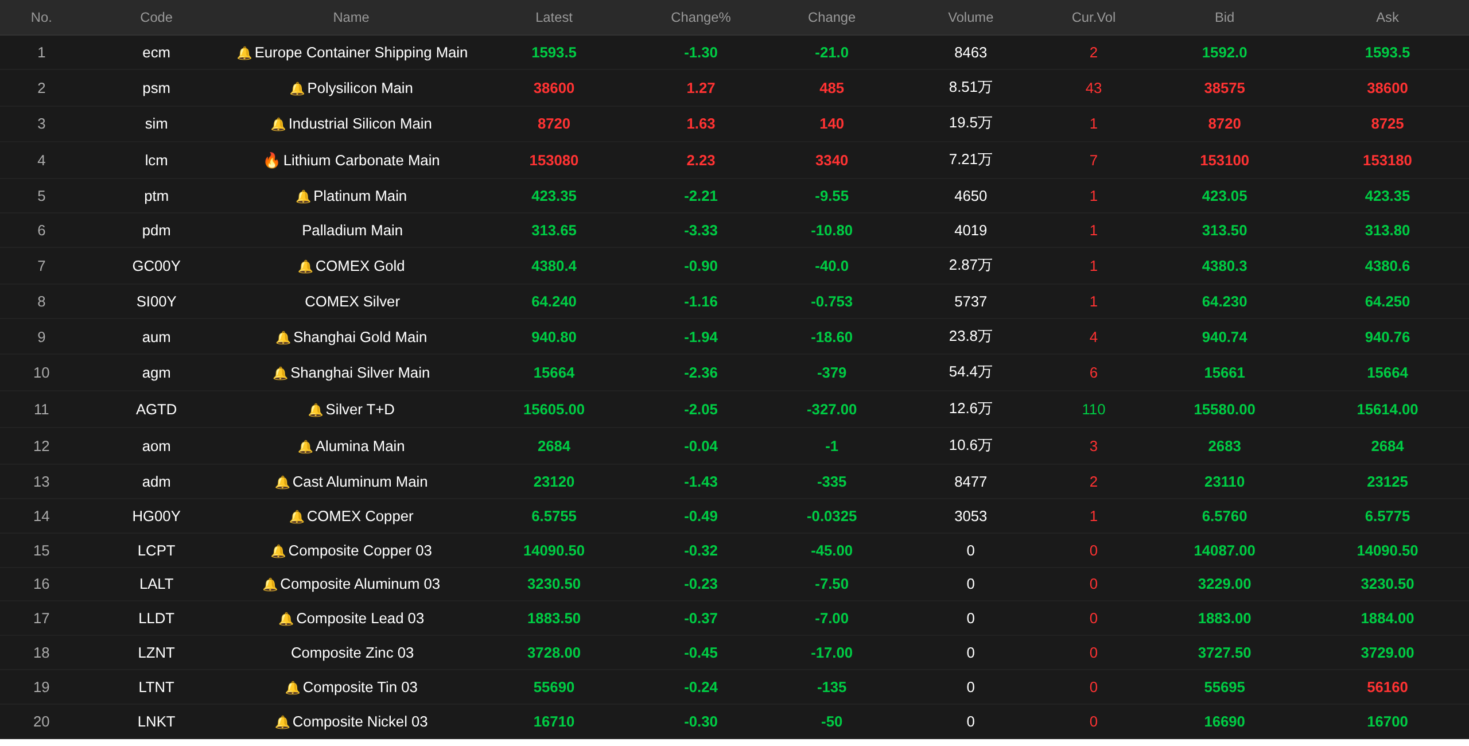Click the 8720 latest price for sim

pos(554,123)
